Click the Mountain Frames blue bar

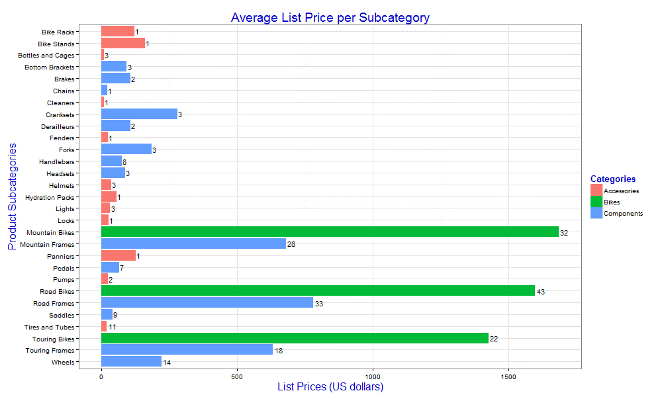click(x=193, y=244)
